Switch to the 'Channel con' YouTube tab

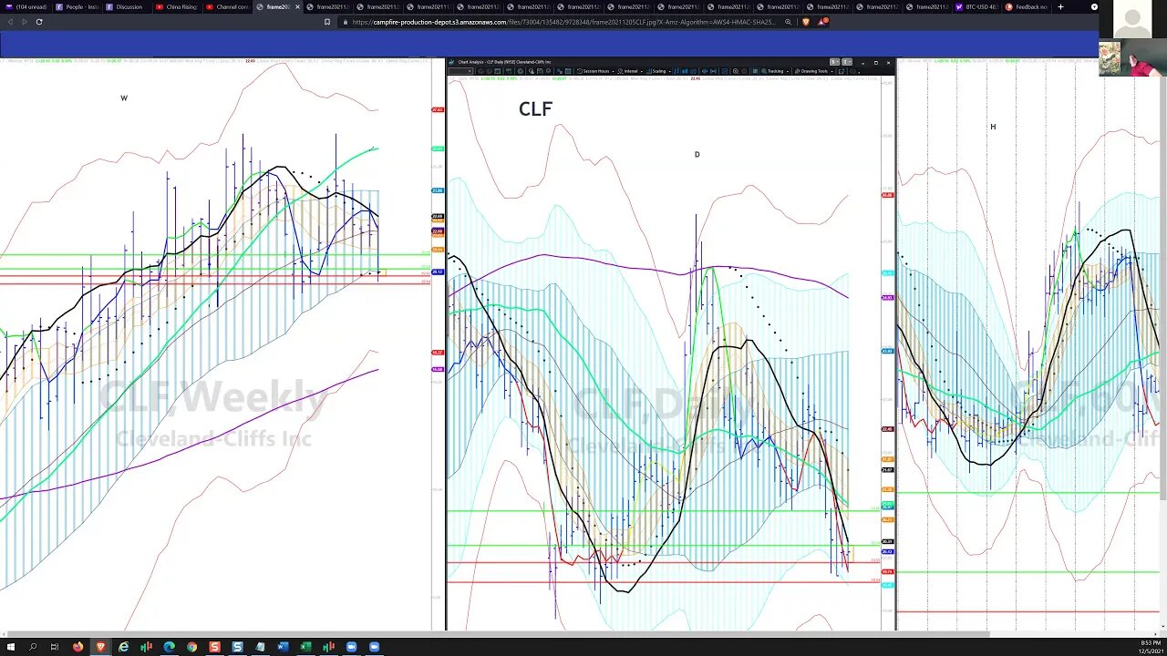[228, 7]
